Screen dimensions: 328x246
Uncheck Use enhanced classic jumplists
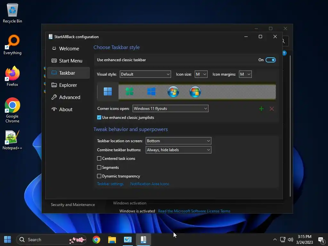pyautogui.click(x=99, y=117)
